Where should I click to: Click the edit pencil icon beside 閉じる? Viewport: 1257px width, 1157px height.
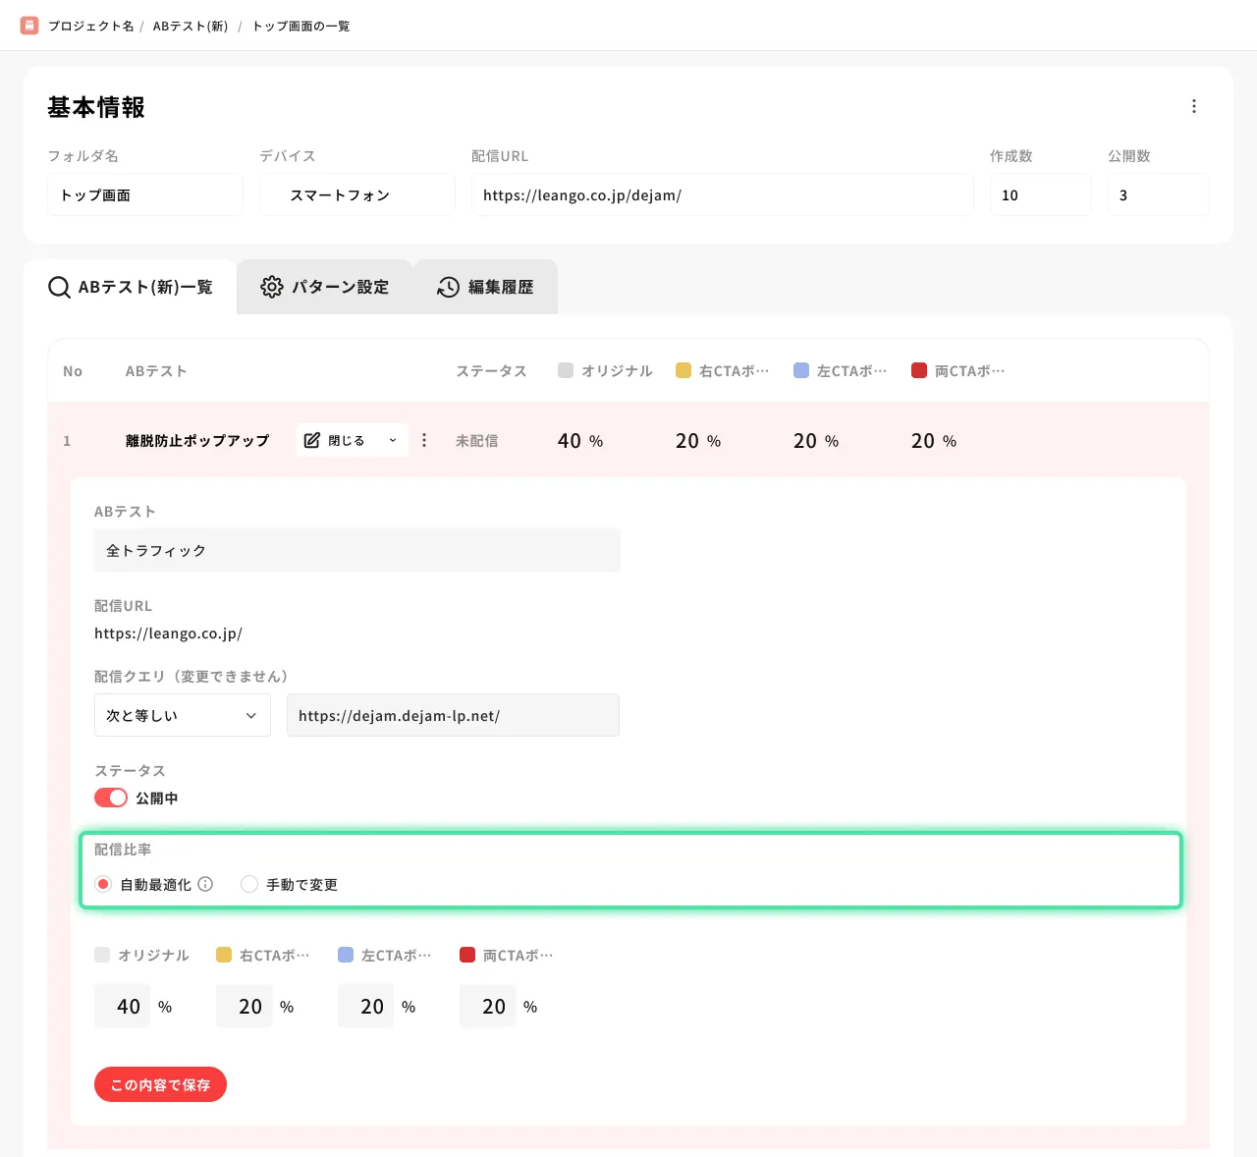click(312, 440)
